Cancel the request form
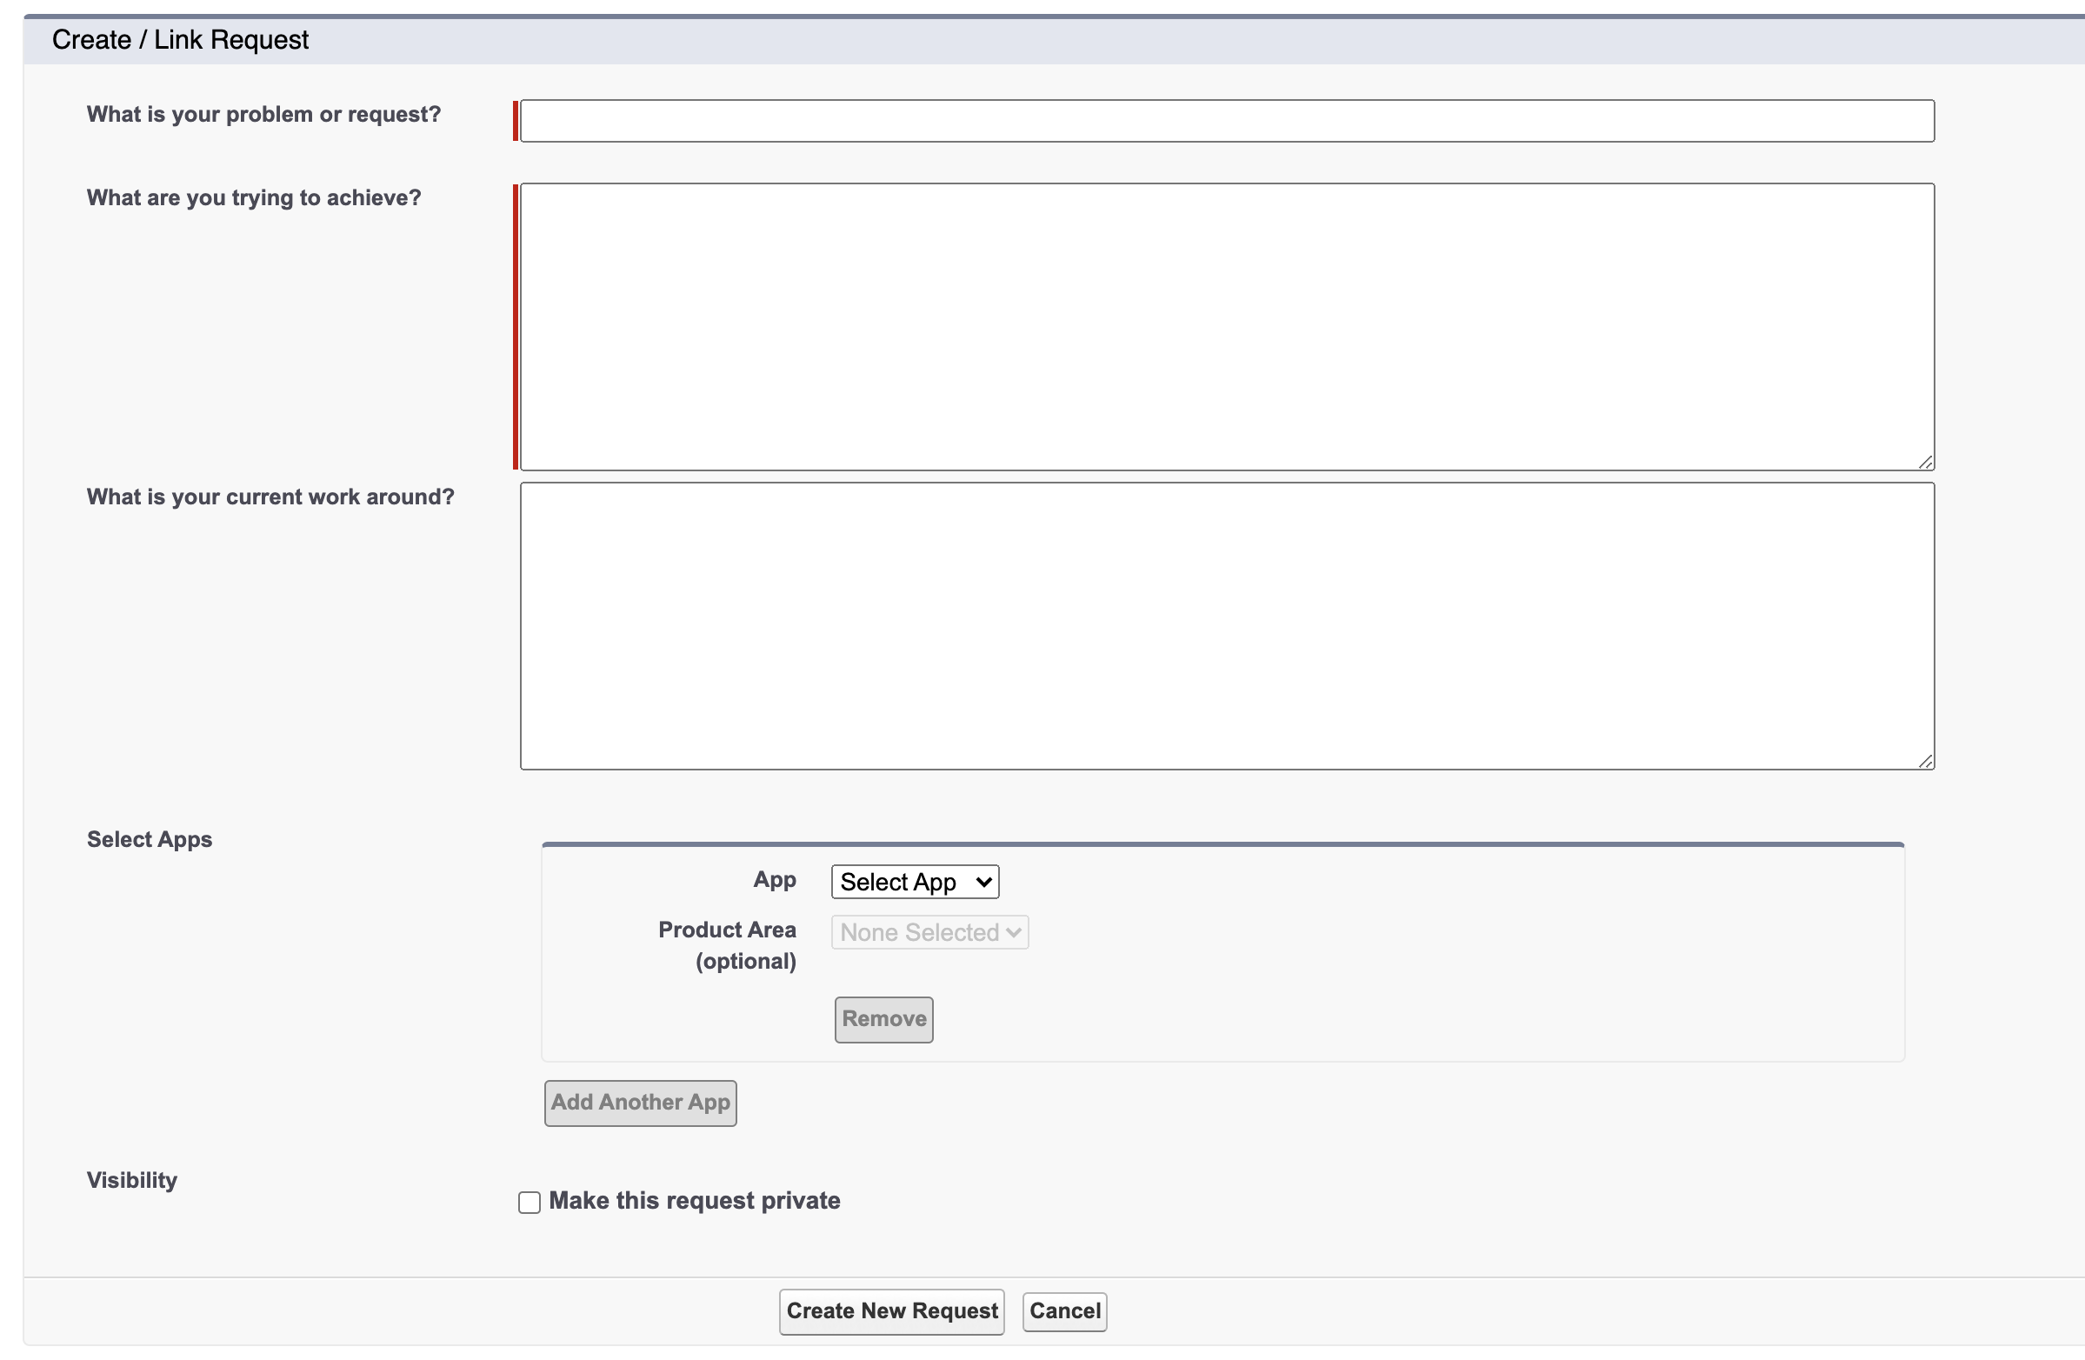2085x1360 pixels. tap(1064, 1311)
